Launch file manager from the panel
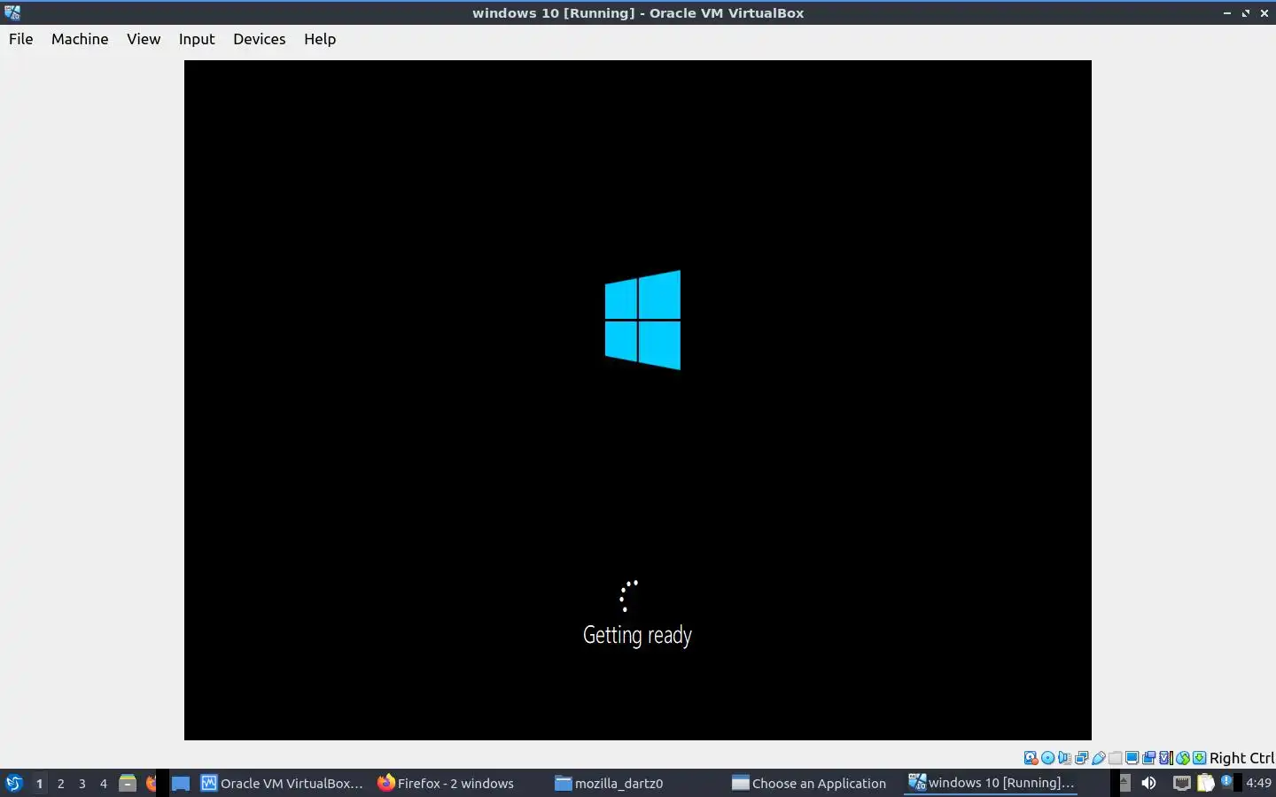 (128, 783)
